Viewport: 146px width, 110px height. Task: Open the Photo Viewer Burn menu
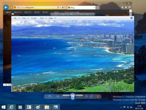(42, 18)
